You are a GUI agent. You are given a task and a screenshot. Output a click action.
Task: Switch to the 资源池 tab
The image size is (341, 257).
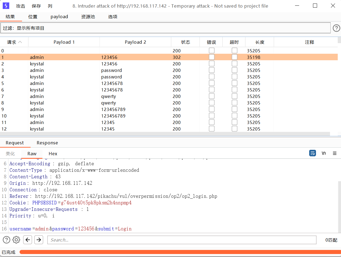(88, 17)
